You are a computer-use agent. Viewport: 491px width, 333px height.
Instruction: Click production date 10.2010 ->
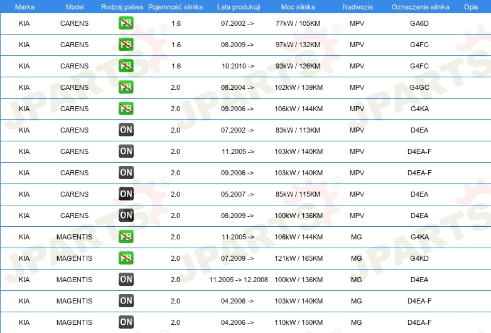coord(238,66)
